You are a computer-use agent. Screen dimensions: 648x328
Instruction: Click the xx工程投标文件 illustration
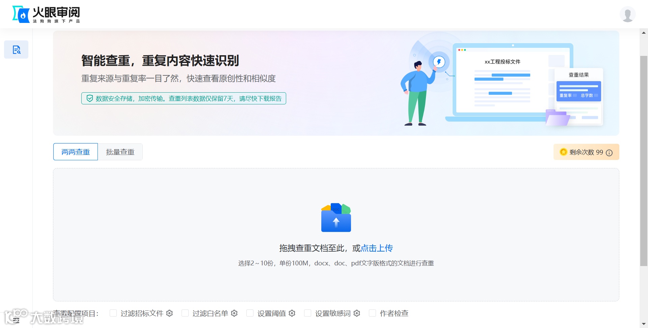tap(503, 62)
